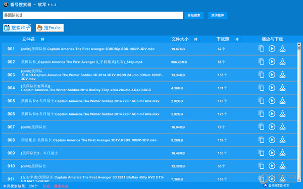Screen dimensions: 303x189
Task: Click the results scrollbar up arrow
Action: 299,44
